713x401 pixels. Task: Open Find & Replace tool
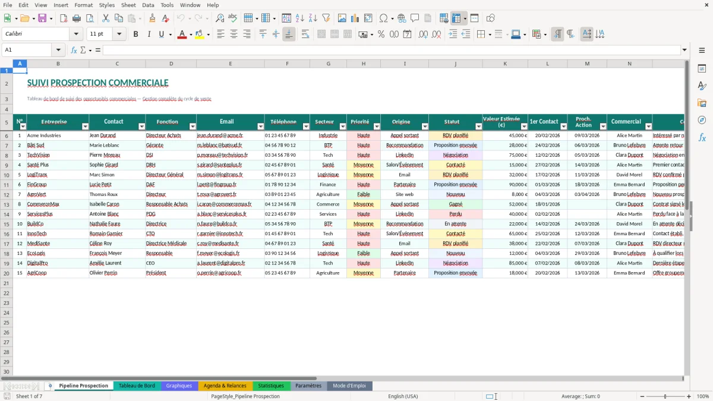pyautogui.click(x=220, y=18)
